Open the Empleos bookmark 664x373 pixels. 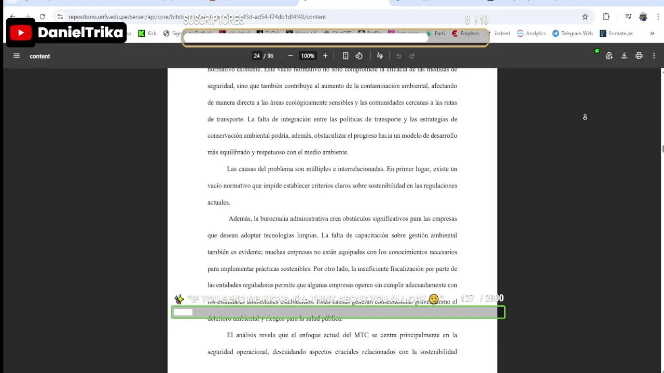point(466,33)
